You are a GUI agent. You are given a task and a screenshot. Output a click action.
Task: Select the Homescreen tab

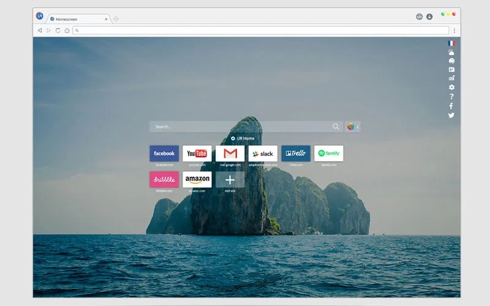[x=78, y=19]
